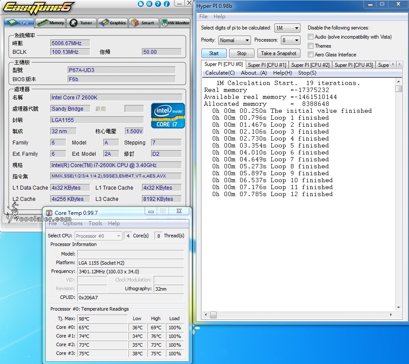The image size is (409, 364).
Task: Click the P67A-UD3 motherboard model field
Action: coord(122,70)
